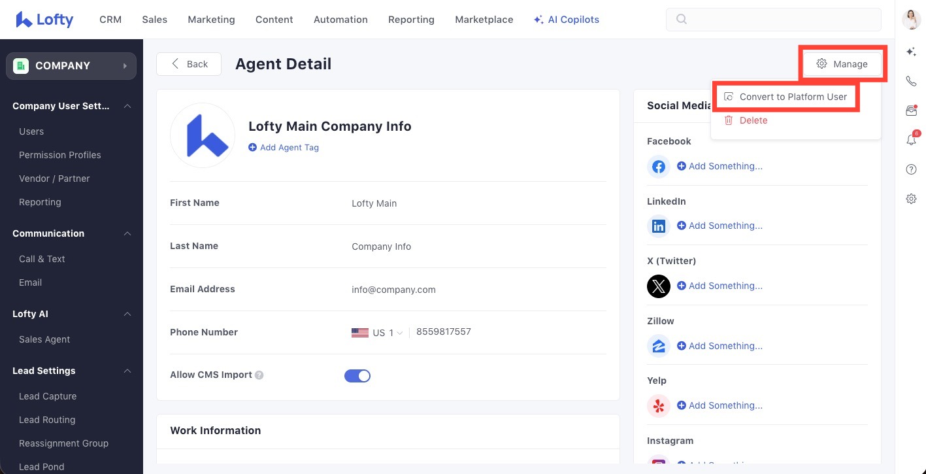
Task: Open Lead Pond settings
Action: pos(42,467)
